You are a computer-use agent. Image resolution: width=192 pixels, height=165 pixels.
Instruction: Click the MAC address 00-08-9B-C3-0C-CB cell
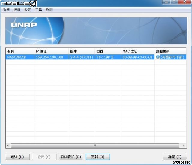(x=138, y=57)
